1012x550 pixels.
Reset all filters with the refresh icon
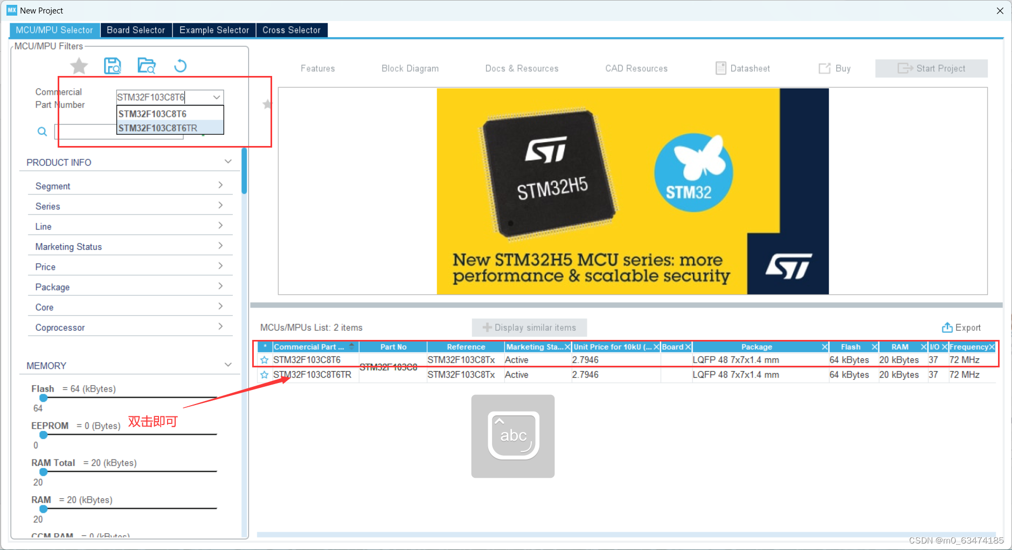click(x=180, y=66)
